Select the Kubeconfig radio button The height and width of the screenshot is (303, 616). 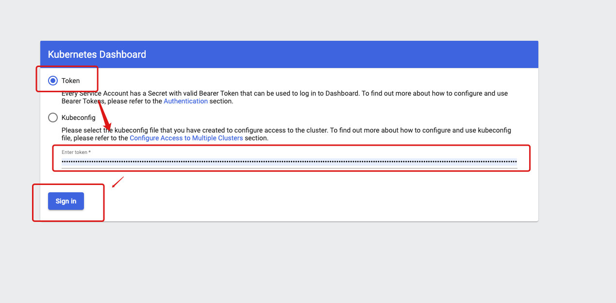(x=53, y=118)
